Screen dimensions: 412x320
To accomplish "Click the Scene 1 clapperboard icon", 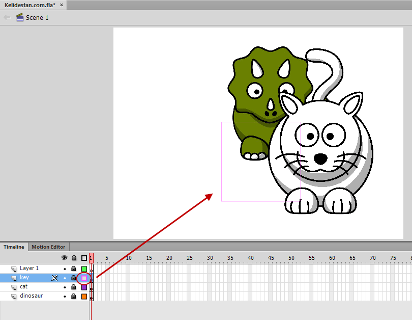I will click(x=20, y=17).
